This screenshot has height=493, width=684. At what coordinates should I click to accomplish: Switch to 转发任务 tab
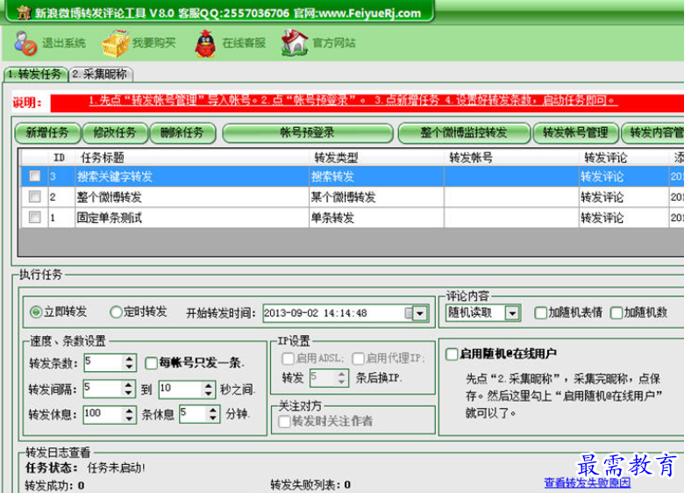coord(36,74)
